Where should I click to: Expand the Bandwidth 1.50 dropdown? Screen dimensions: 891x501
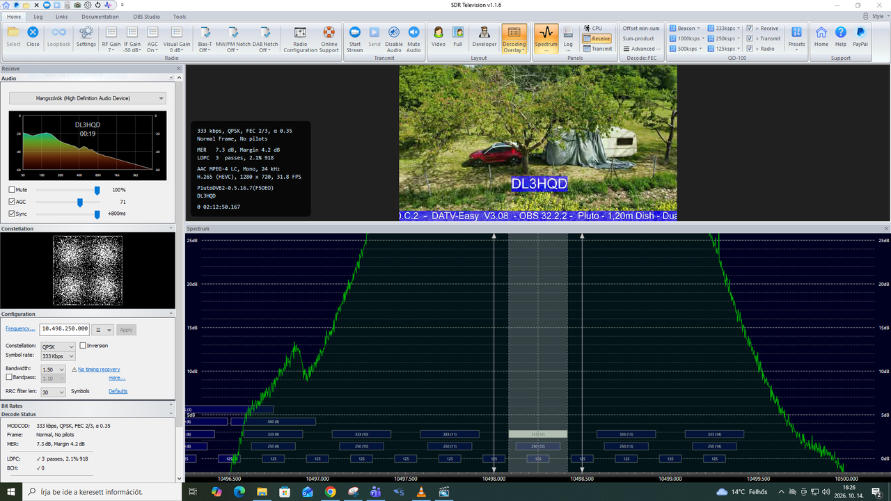pyautogui.click(x=54, y=369)
